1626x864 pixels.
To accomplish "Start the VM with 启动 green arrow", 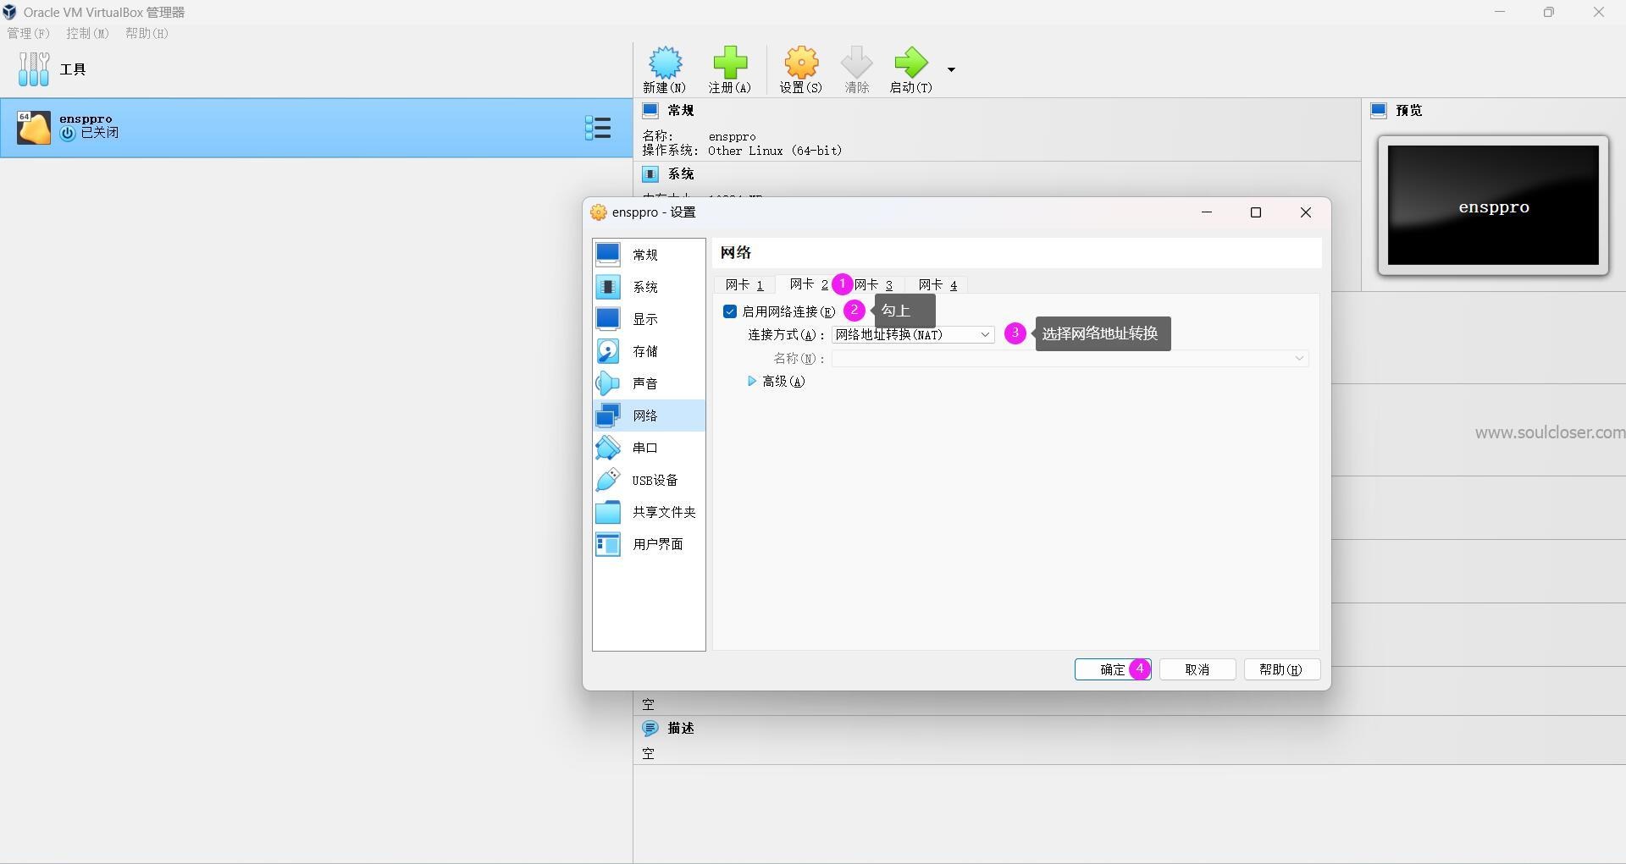I will point(910,63).
